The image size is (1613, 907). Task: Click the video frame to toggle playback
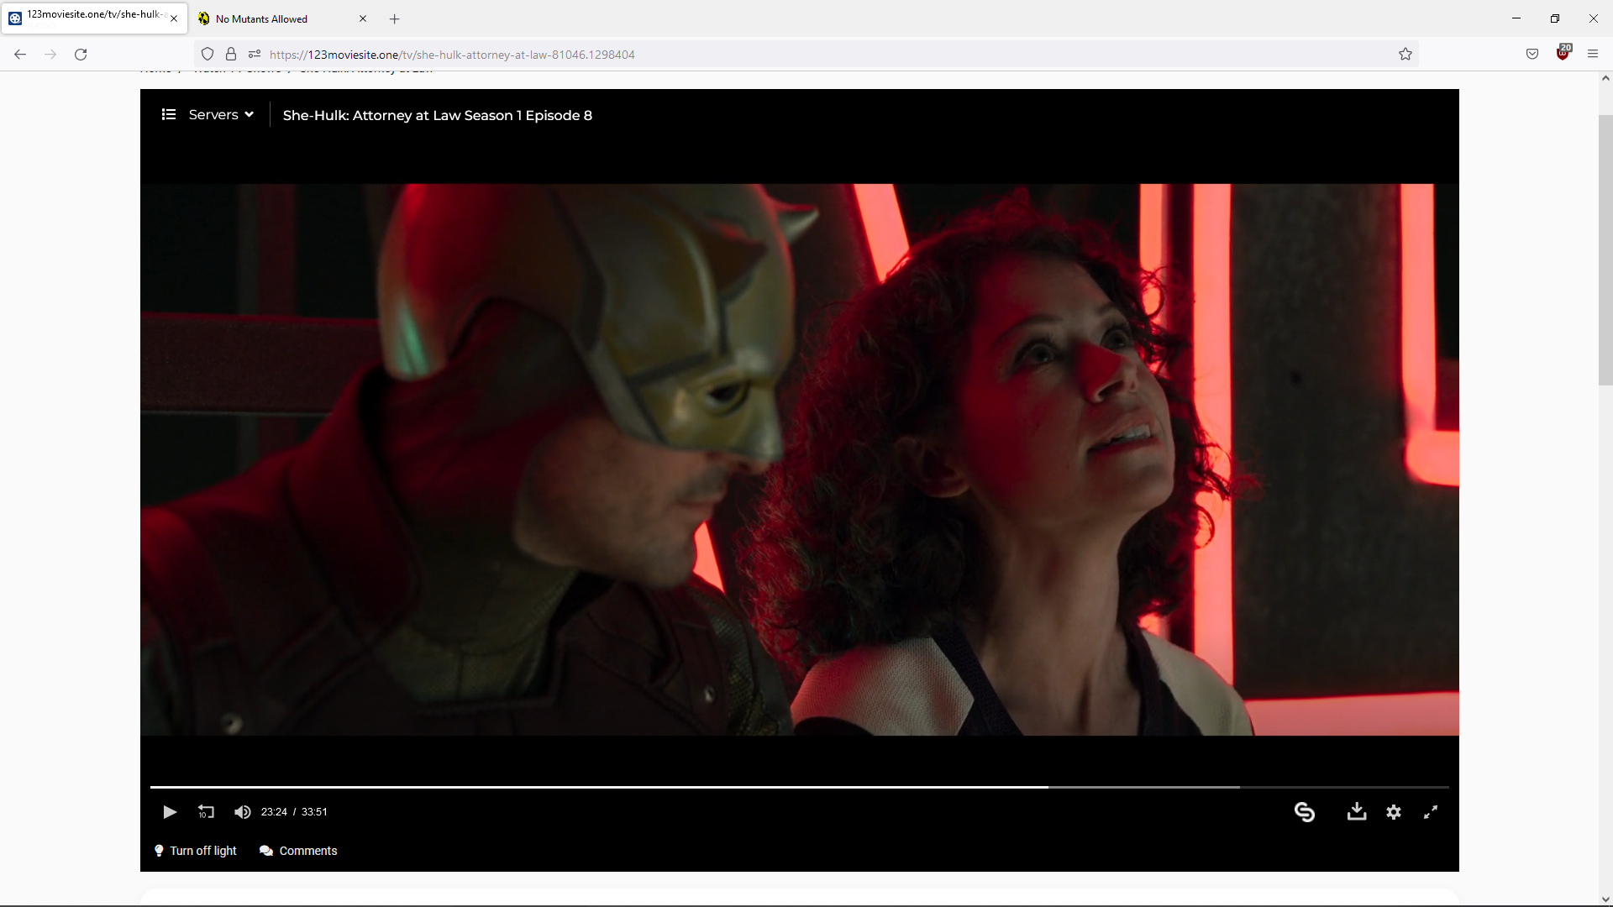[x=800, y=459]
